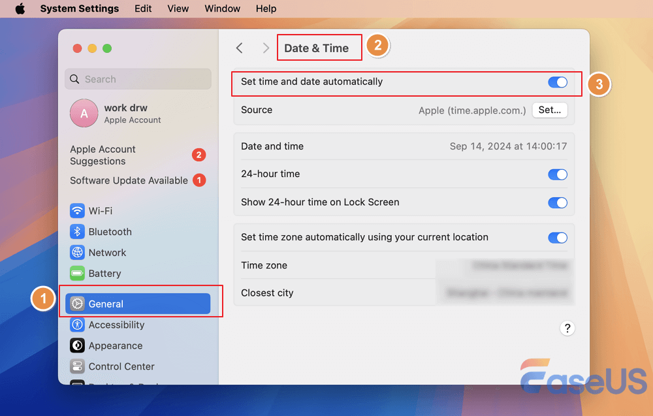653x416 pixels.
Task: Toggle 24-hour time switch
Action: click(557, 174)
